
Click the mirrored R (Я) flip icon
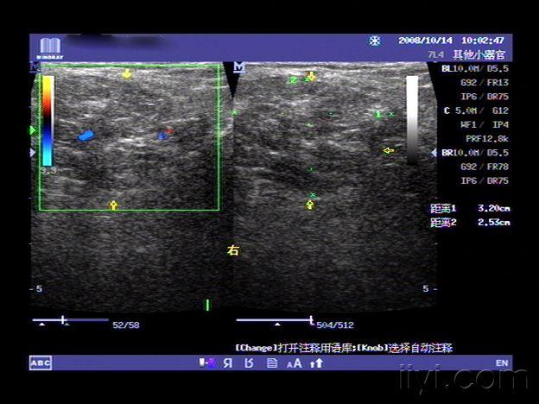[x=227, y=363]
